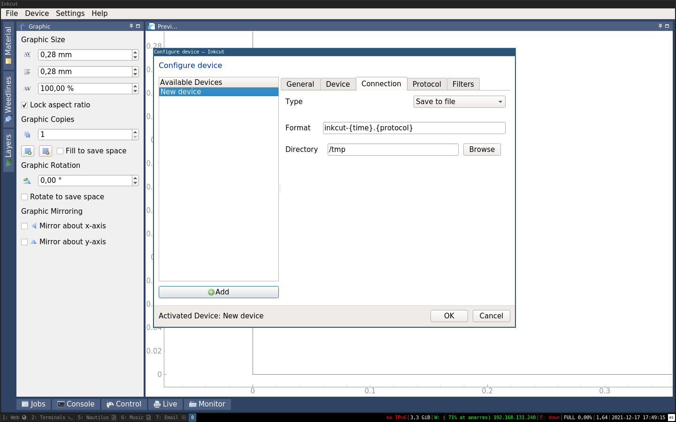Uncheck Lock aspect ratio

[24, 105]
